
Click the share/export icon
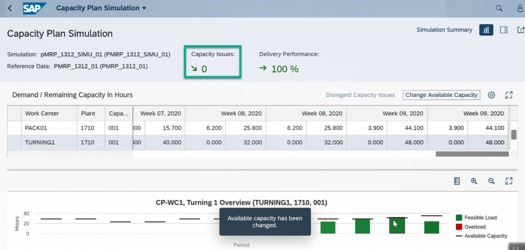[521, 30]
